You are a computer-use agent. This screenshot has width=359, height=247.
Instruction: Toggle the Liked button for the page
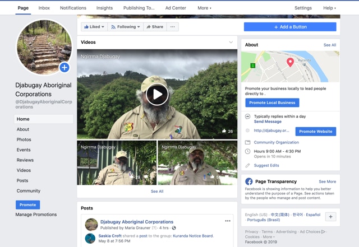point(93,27)
